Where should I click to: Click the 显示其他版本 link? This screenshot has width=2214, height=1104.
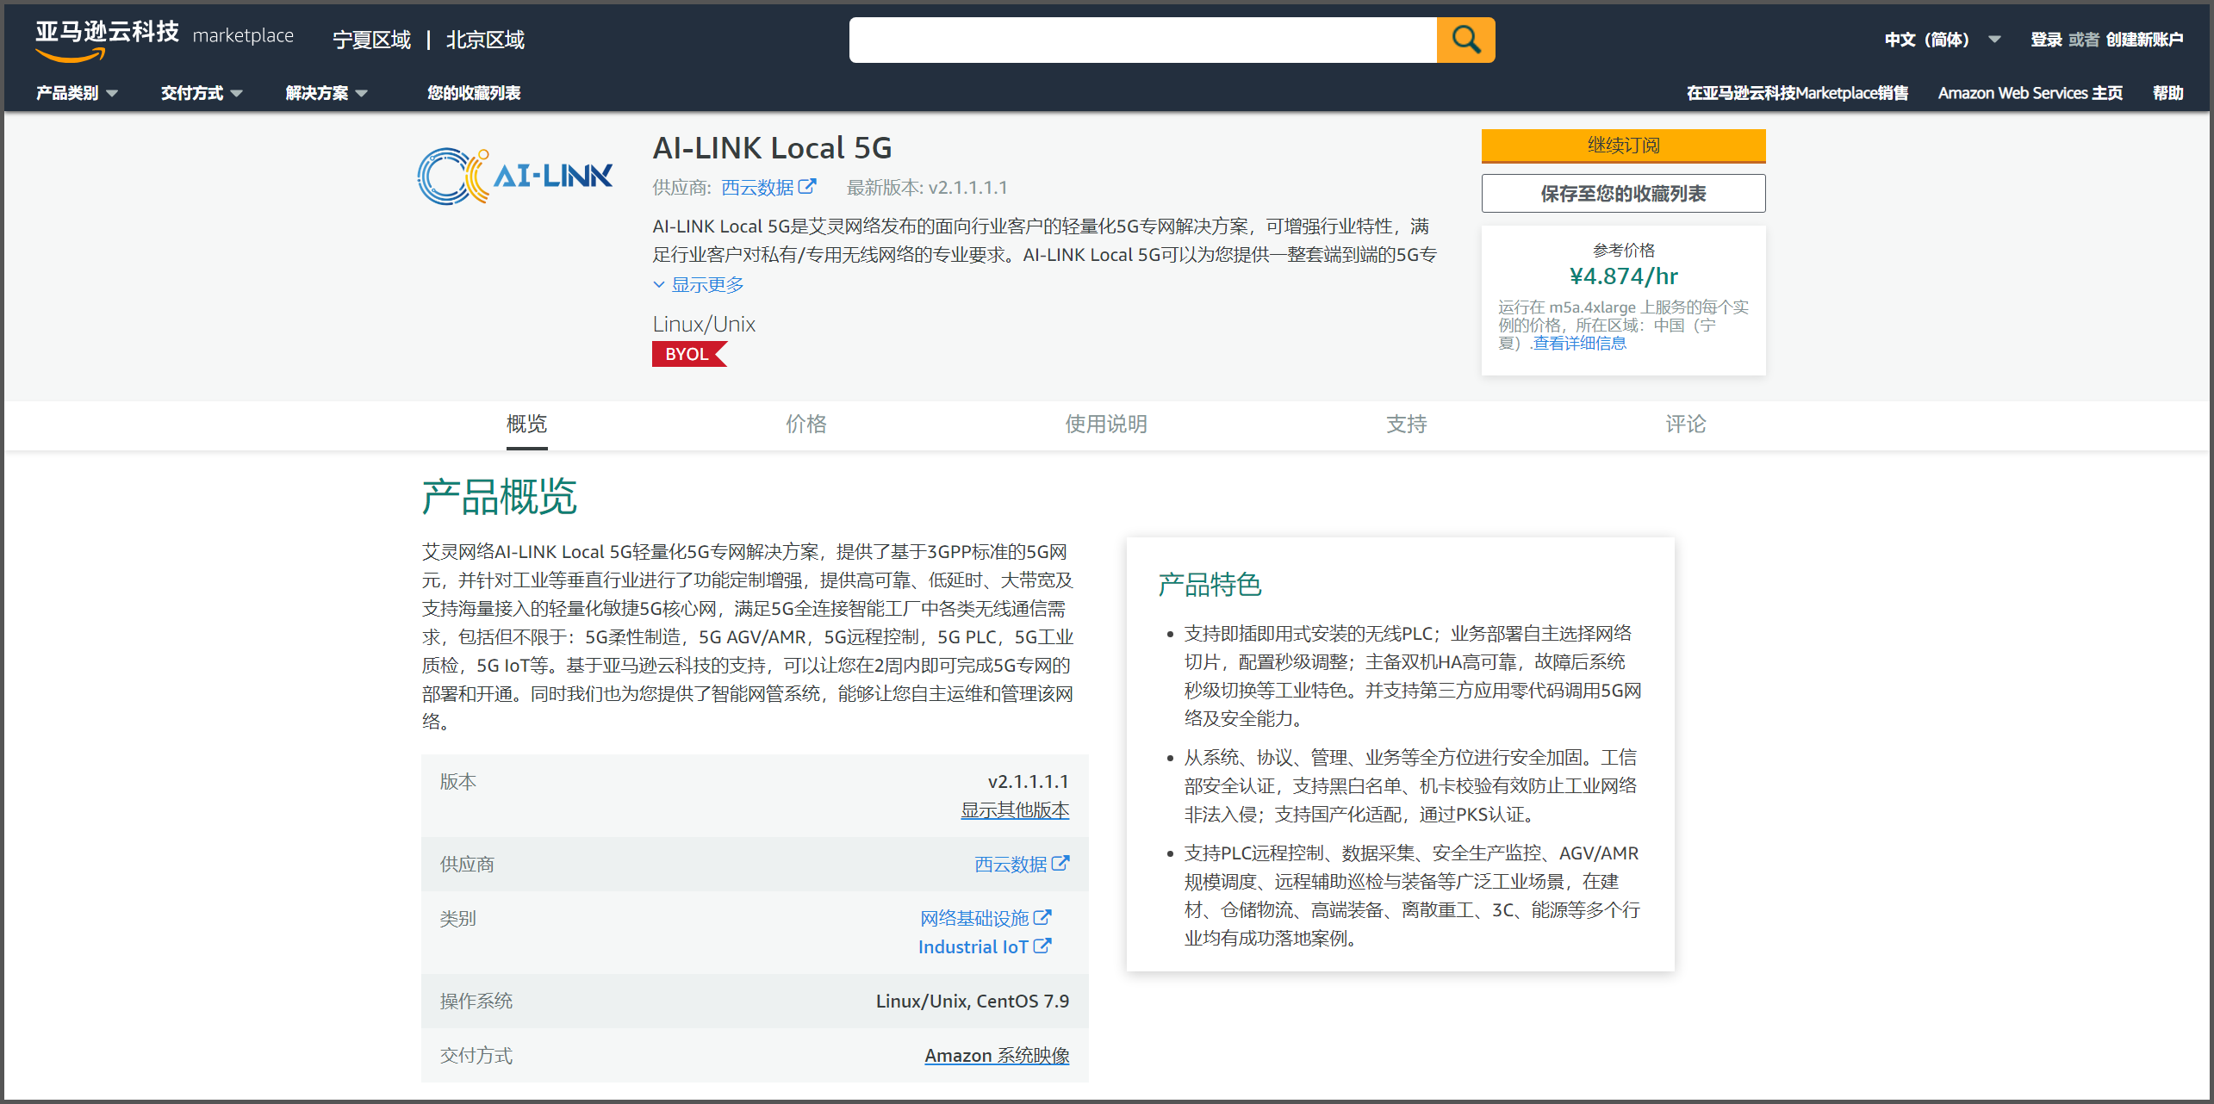(1015, 810)
